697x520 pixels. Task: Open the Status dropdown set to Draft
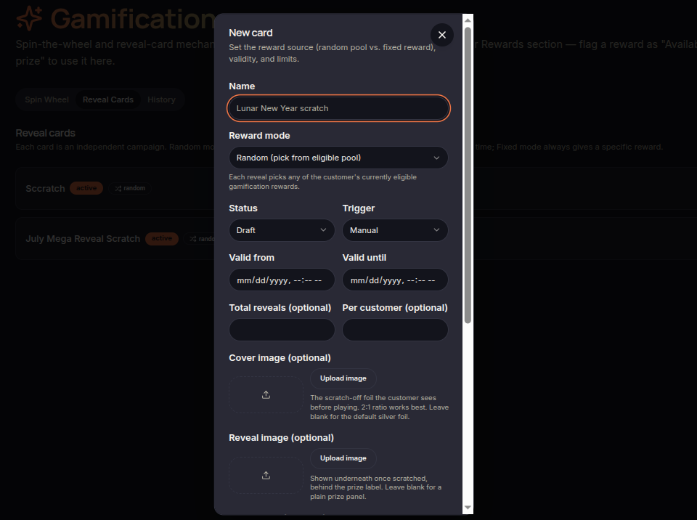coord(282,230)
